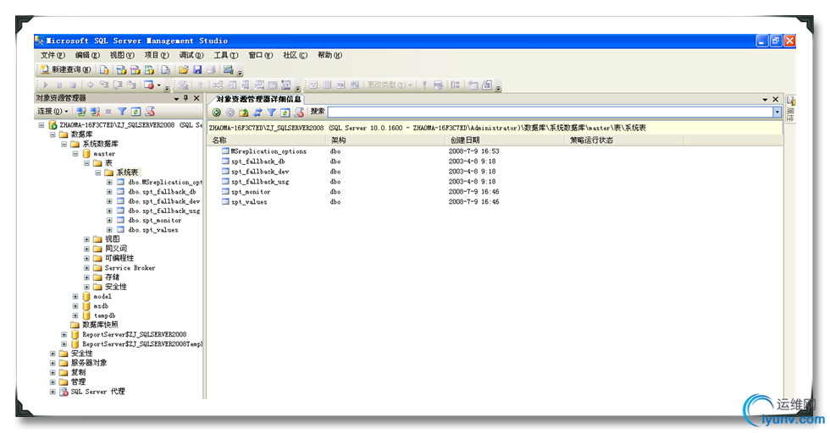Image resolution: width=830 pixels, height=433 pixels.
Task: Select the 服务器对象 folder
Action: pos(89,363)
